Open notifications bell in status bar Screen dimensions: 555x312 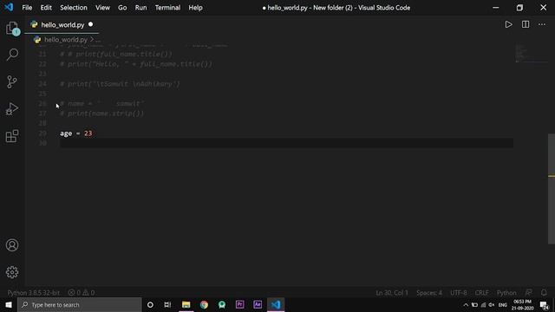pyautogui.click(x=544, y=293)
